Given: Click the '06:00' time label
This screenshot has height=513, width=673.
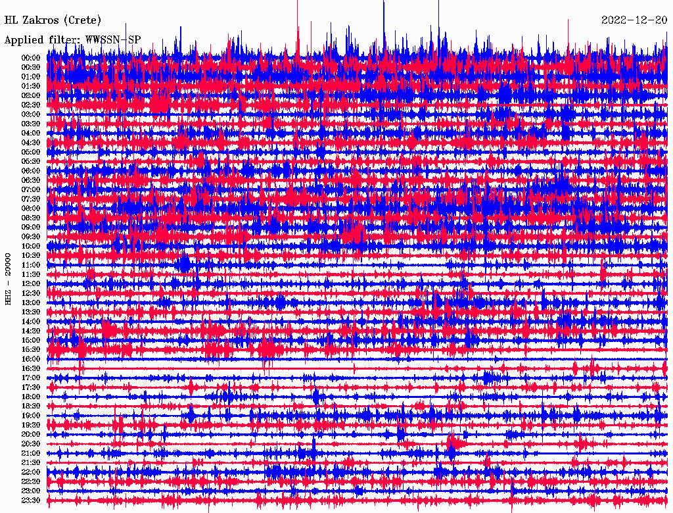Looking at the screenshot, I should 31,171.
